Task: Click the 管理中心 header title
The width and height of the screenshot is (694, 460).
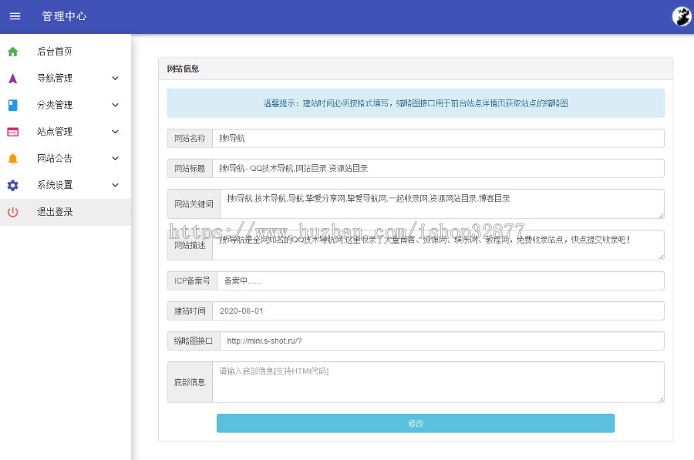Action: point(64,16)
